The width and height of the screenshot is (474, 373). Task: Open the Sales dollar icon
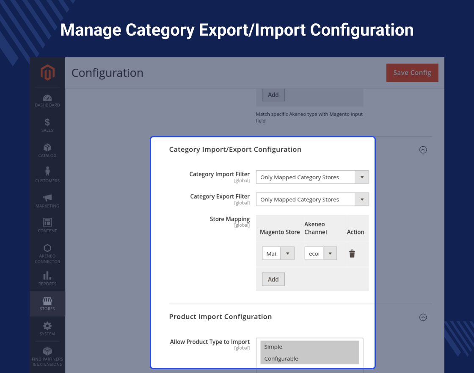[47, 122]
